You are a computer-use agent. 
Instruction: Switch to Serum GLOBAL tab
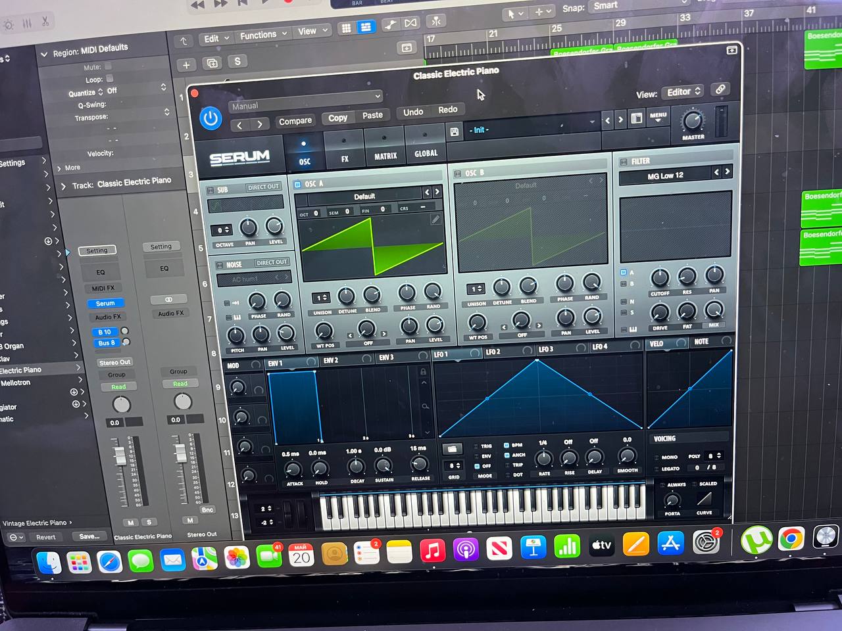pos(426,145)
